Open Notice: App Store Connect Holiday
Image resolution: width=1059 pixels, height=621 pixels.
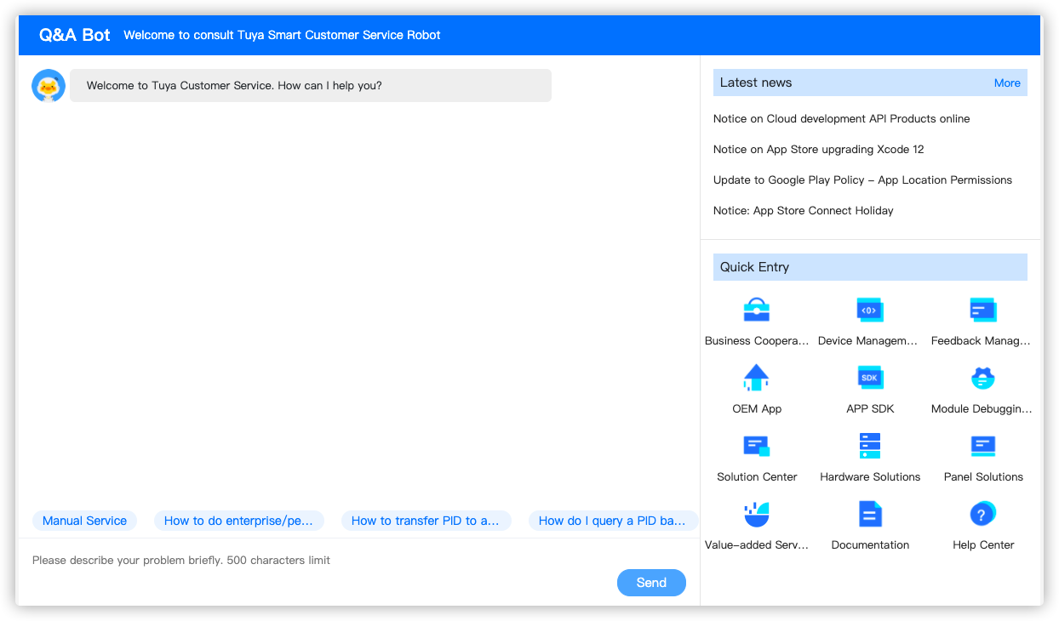803,210
